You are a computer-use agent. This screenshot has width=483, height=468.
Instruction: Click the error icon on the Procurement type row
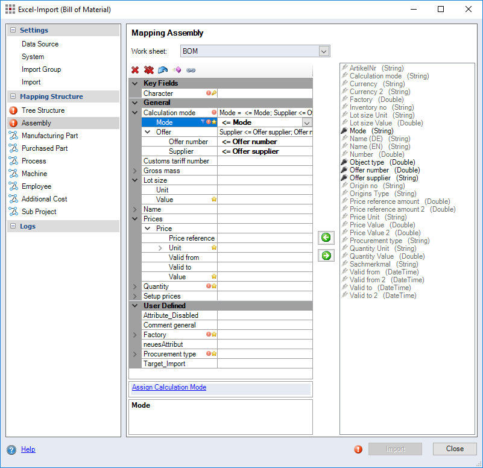tap(209, 353)
